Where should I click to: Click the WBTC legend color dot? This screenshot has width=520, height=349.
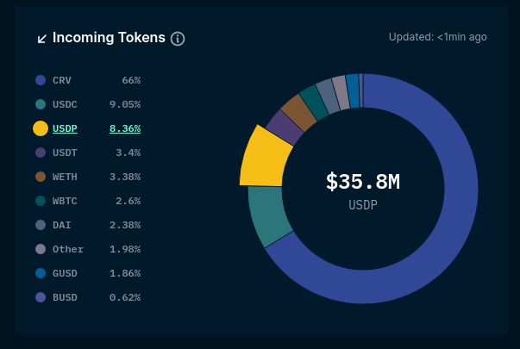pyautogui.click(x=41, y=201)
